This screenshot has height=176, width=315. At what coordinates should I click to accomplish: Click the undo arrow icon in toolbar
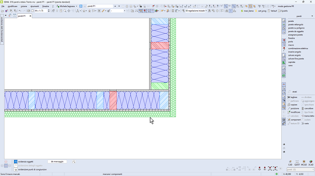point(20,11)
